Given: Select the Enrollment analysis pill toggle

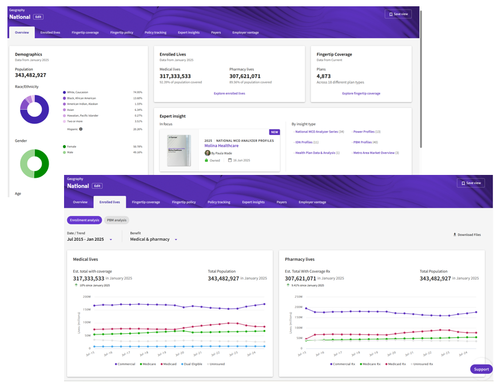Looking at the screenshot, I should [x=85, y=220].
